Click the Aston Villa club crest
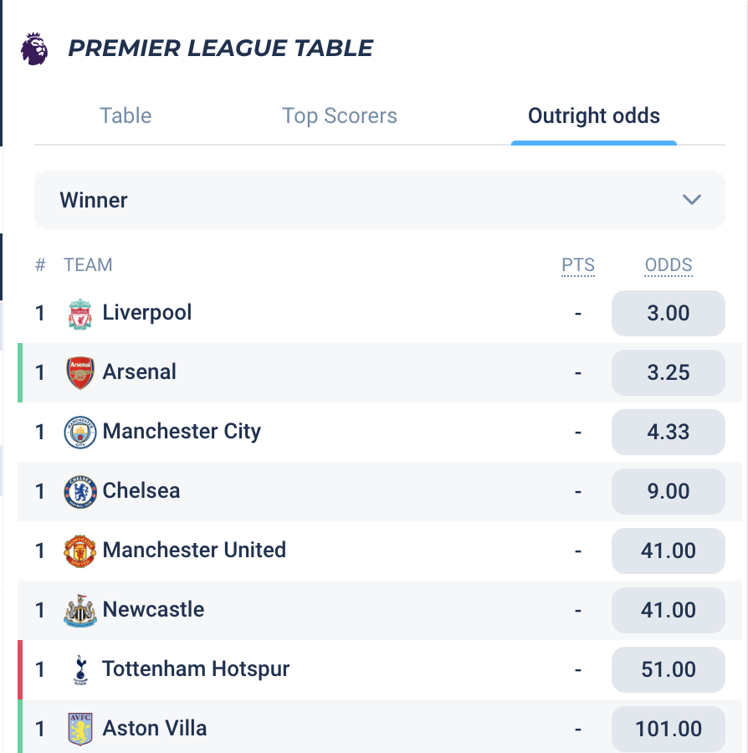The image size is (748, 753). click(x=80, y=729)
